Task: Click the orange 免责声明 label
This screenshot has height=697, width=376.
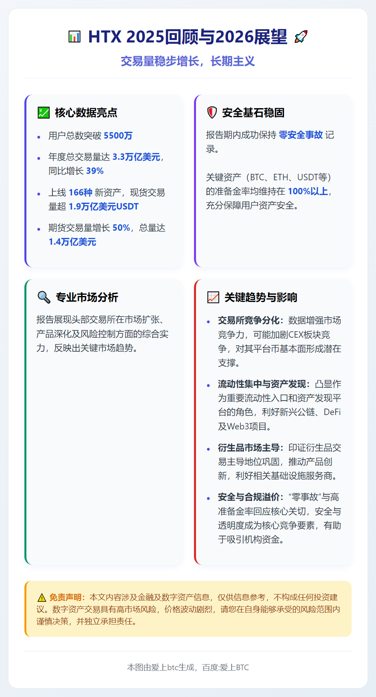Action: [65, 598]
